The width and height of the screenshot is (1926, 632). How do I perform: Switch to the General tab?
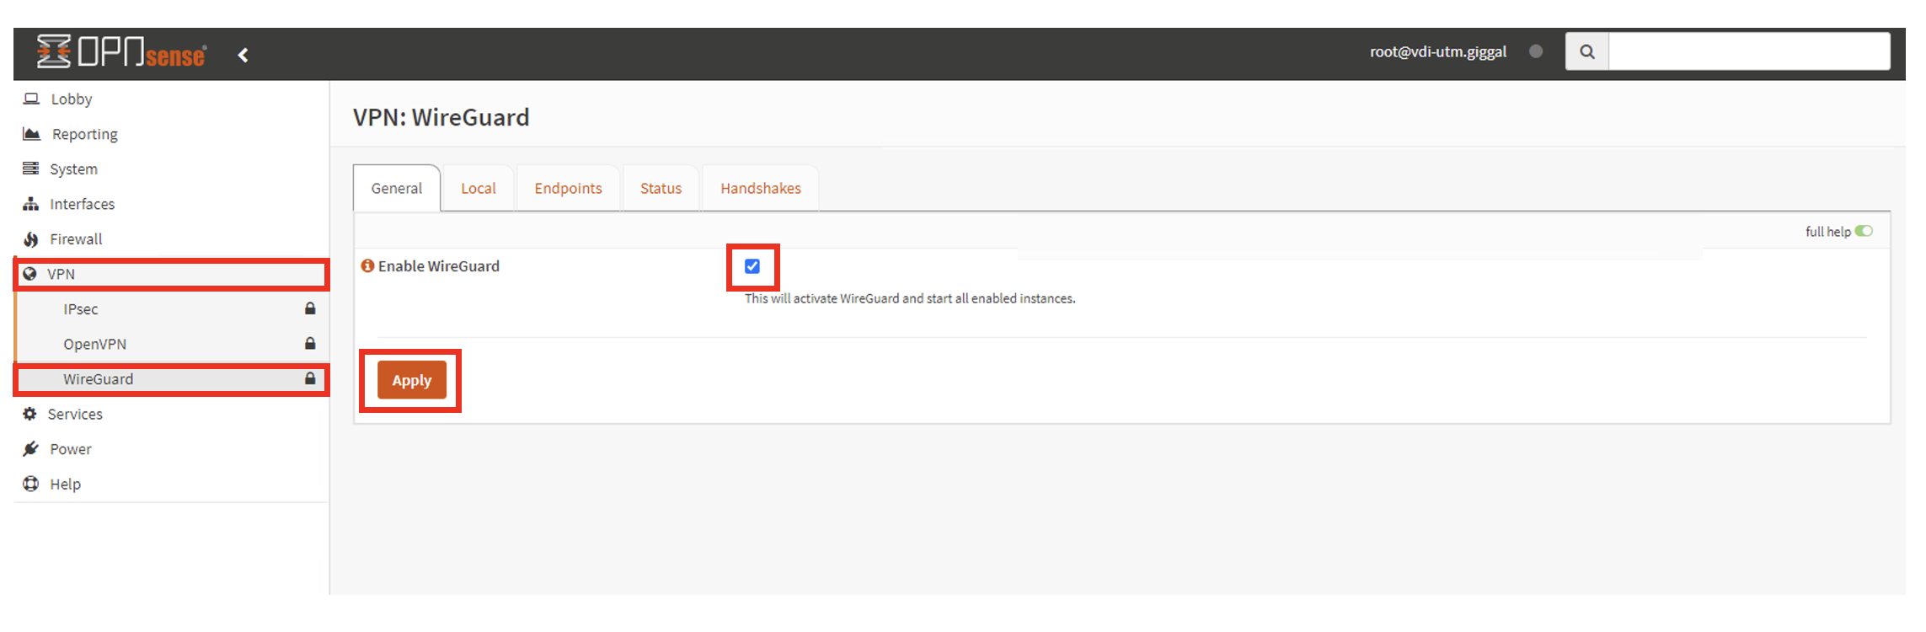(x=397, y=188)
